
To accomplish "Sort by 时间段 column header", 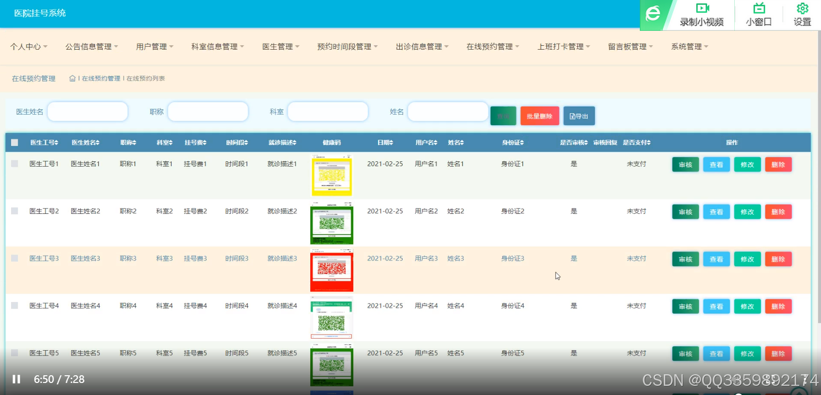I will 237,143.
